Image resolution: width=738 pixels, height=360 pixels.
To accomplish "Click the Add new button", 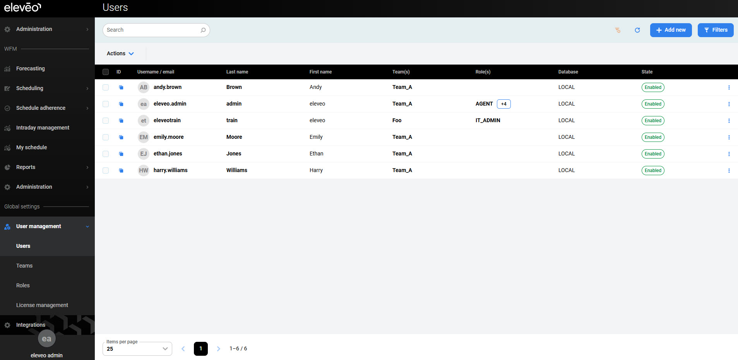I will click(671, 30).
